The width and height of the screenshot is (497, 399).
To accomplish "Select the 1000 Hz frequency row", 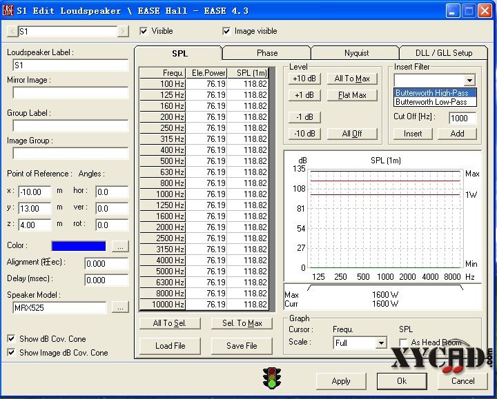I will 204,194.
